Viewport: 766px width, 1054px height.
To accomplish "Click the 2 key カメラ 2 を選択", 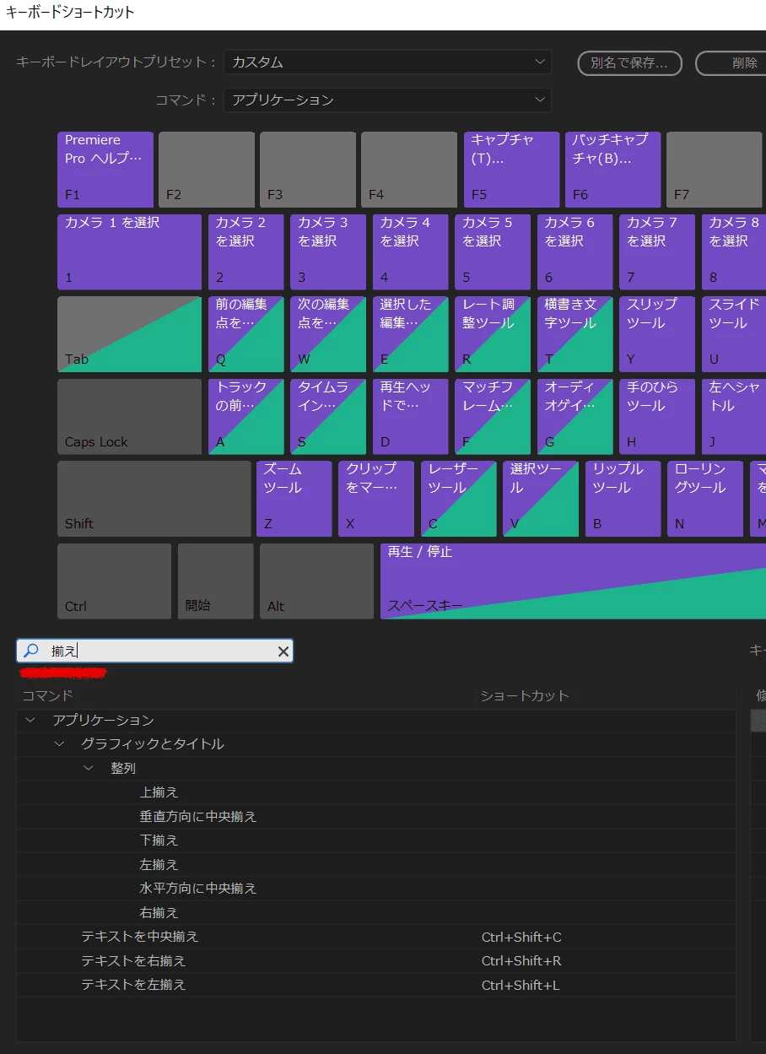I will pyautogui.click(x=246, y=252).
